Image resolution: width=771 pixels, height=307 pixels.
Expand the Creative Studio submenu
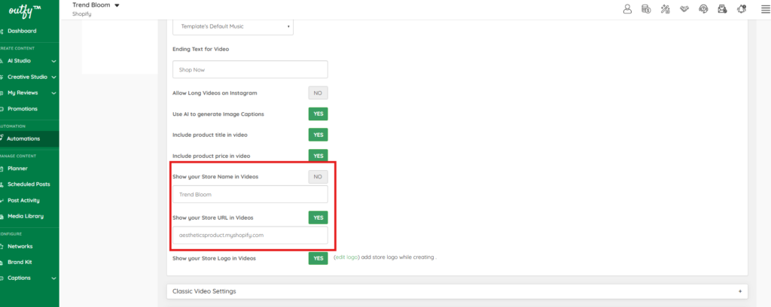pyautogui.click(x=53, y=77)
